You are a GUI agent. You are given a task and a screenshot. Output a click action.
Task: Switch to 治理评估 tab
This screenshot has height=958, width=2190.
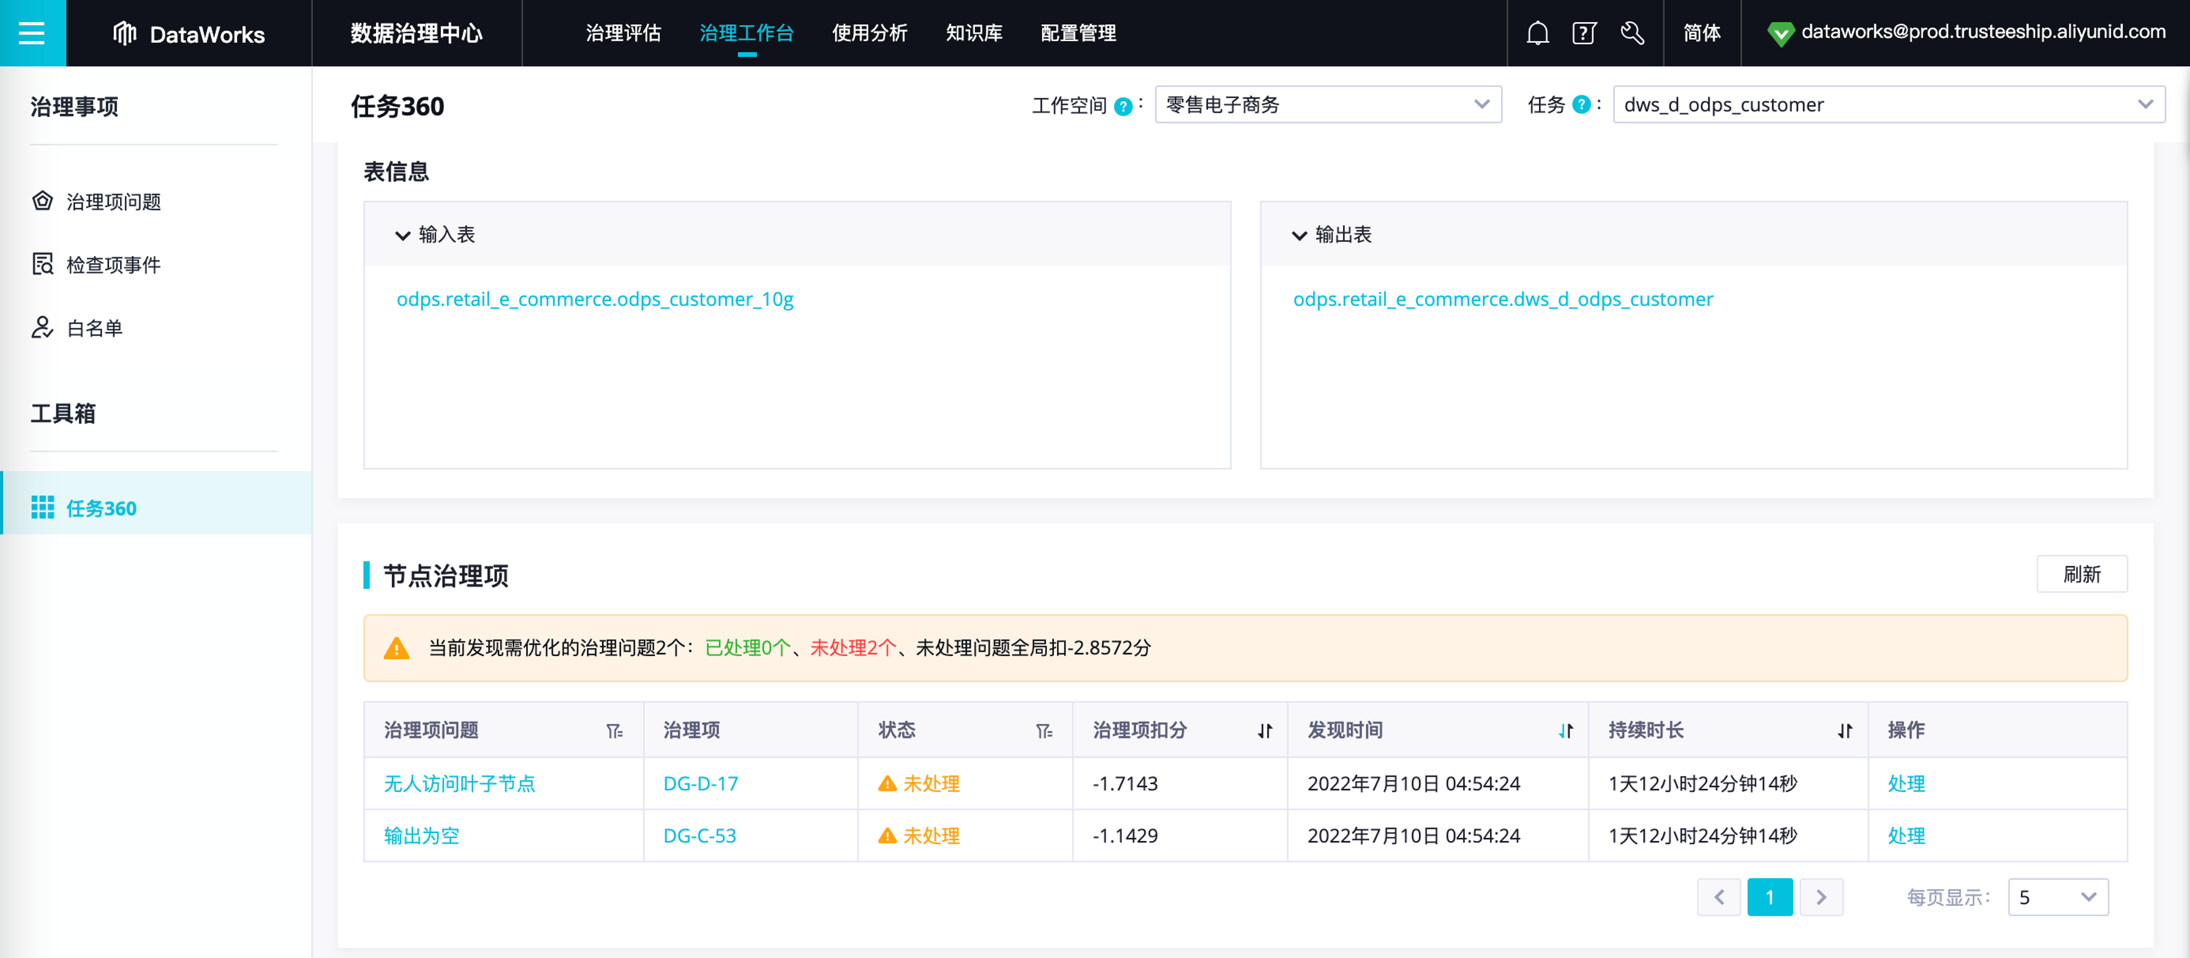pyautogui.click(x=623, y=33)
